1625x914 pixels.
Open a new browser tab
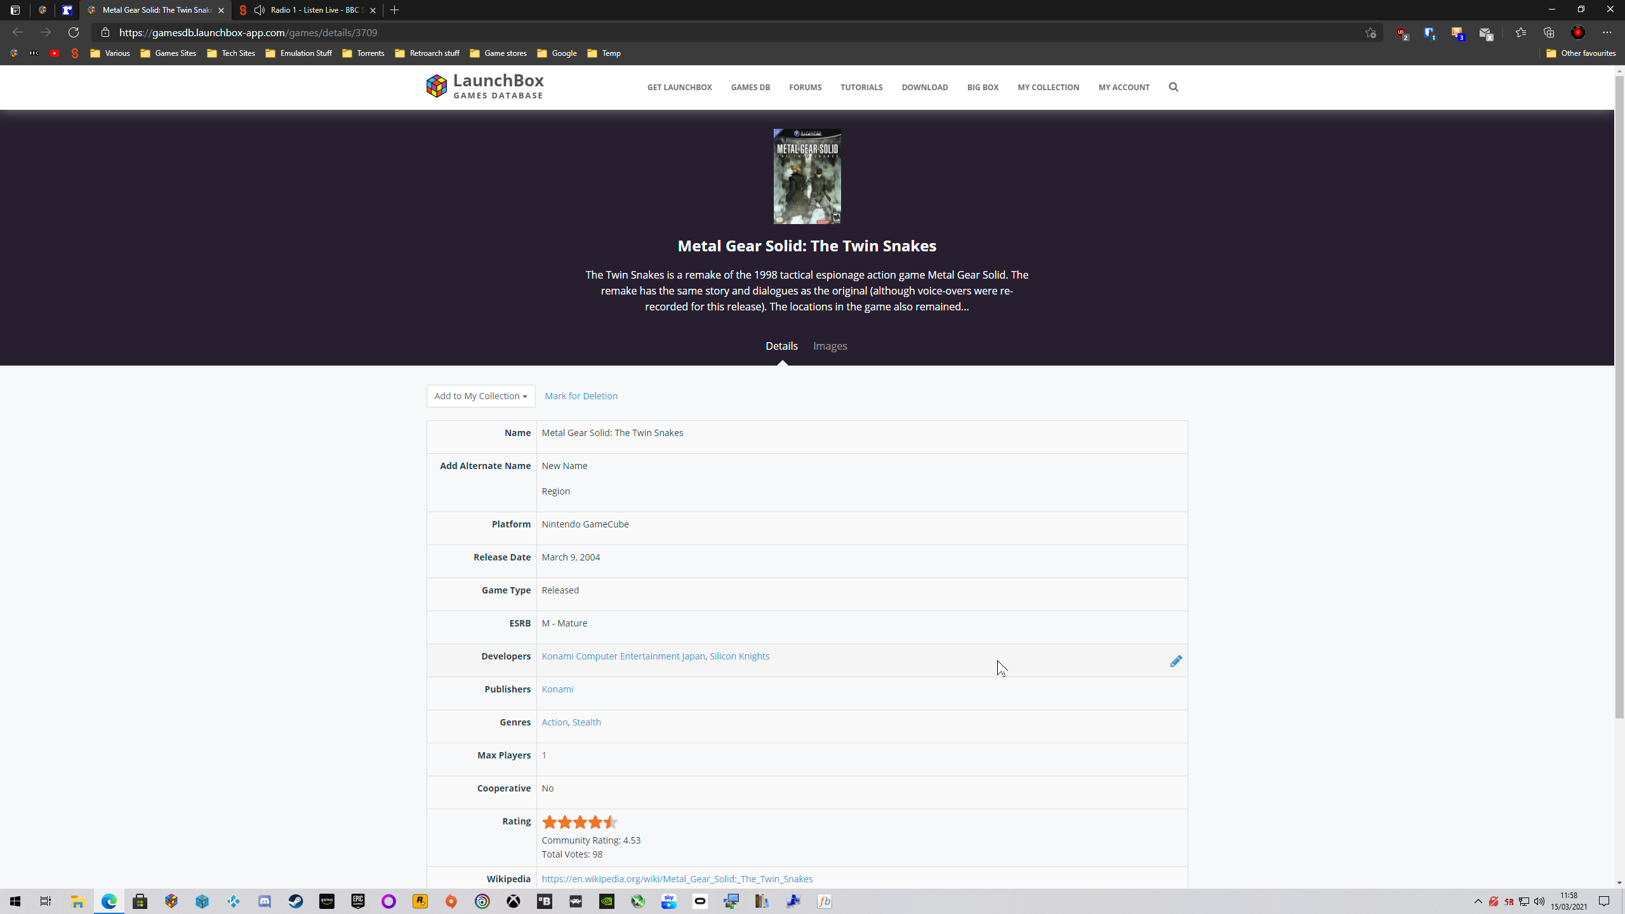pyautogui.click(x=395, y=10)
